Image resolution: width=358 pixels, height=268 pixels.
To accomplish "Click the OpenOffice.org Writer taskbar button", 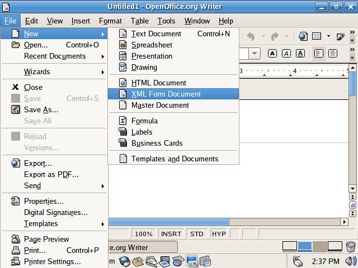I will 142,247.
